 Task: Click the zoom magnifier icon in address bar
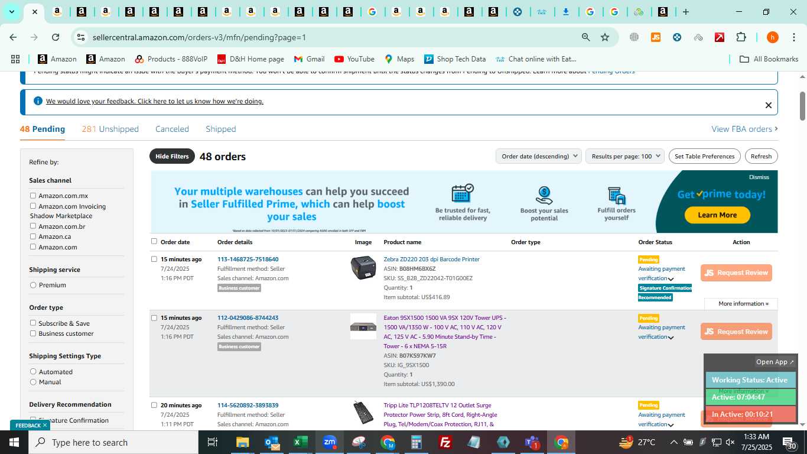pos(585,37)
